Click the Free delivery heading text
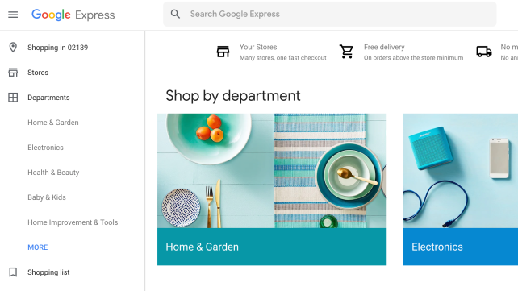518x291 pixels. (384, 47)
